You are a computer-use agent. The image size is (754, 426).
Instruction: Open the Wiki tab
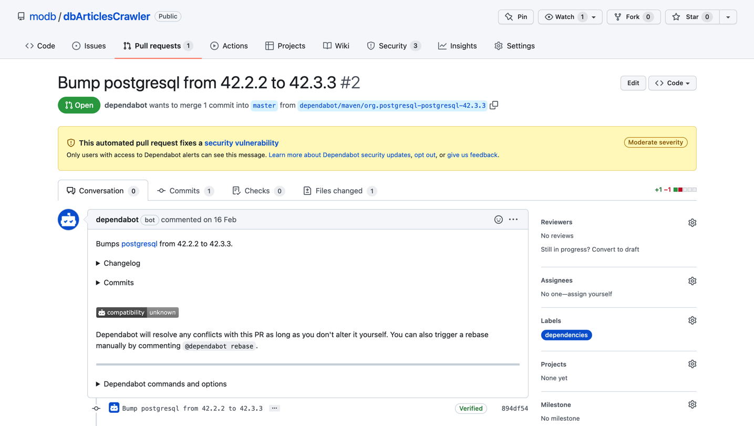point(336,46)
